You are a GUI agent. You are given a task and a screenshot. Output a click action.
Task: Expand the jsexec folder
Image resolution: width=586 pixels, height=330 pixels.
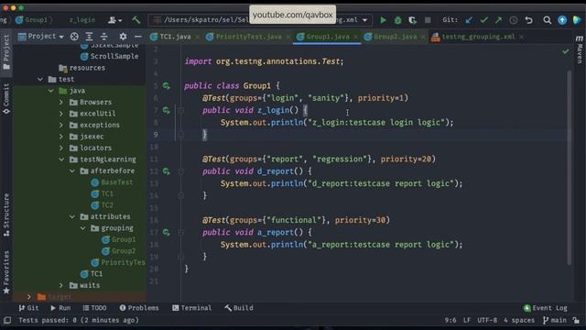click(x=61, y=137)
